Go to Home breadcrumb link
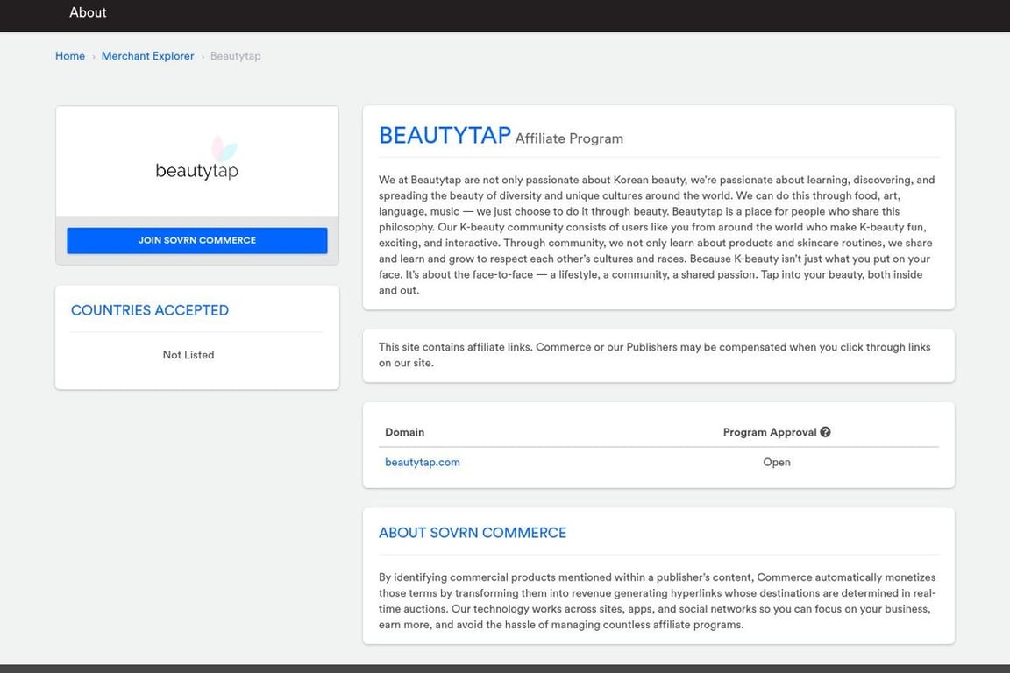 pyautogui.click(x=70, y=56)
